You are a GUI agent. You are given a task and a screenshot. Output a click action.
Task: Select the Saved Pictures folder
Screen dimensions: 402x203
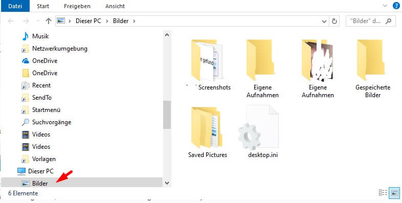click(208, 132)
